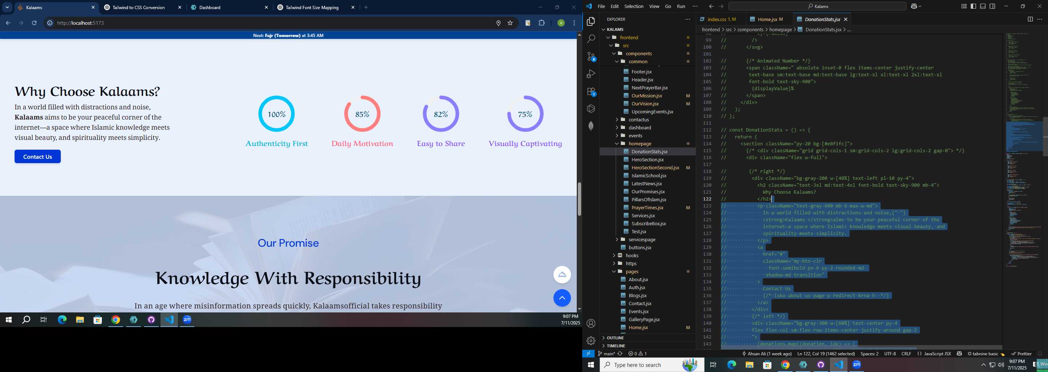
Task: Click the mosque icon floating button
Action: [562, 275]
